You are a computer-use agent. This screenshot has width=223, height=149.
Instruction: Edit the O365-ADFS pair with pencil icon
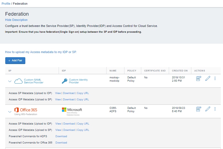[208, 109]
